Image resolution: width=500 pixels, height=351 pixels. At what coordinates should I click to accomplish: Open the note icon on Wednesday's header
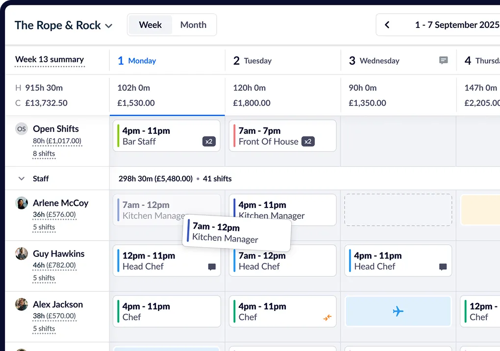click(x=443, y=60)
